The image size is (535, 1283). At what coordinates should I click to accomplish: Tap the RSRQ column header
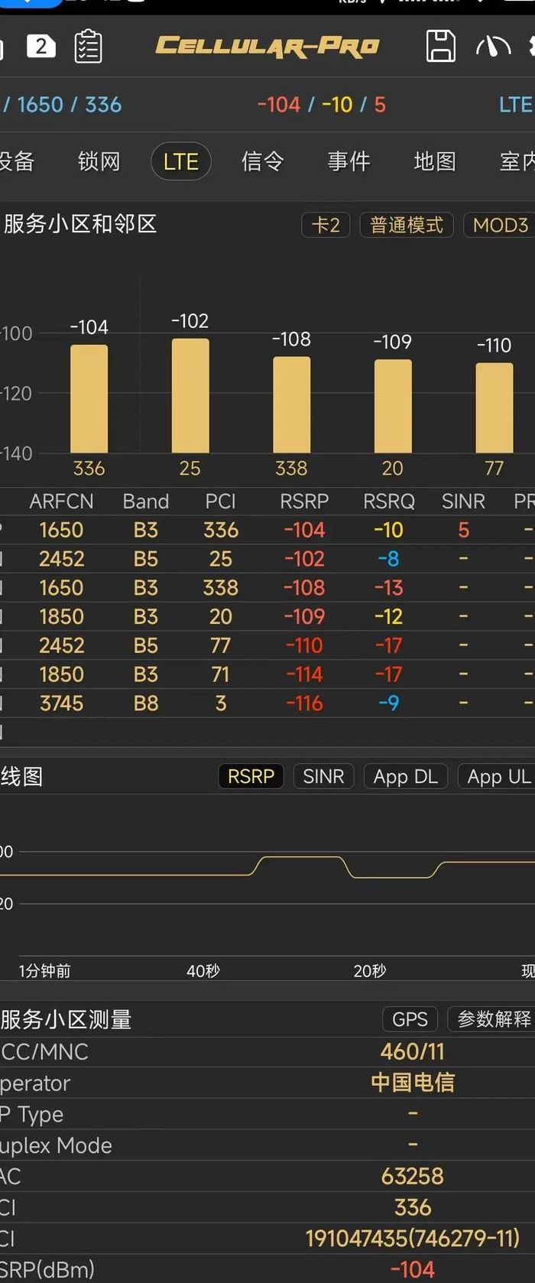click(388, 502)
